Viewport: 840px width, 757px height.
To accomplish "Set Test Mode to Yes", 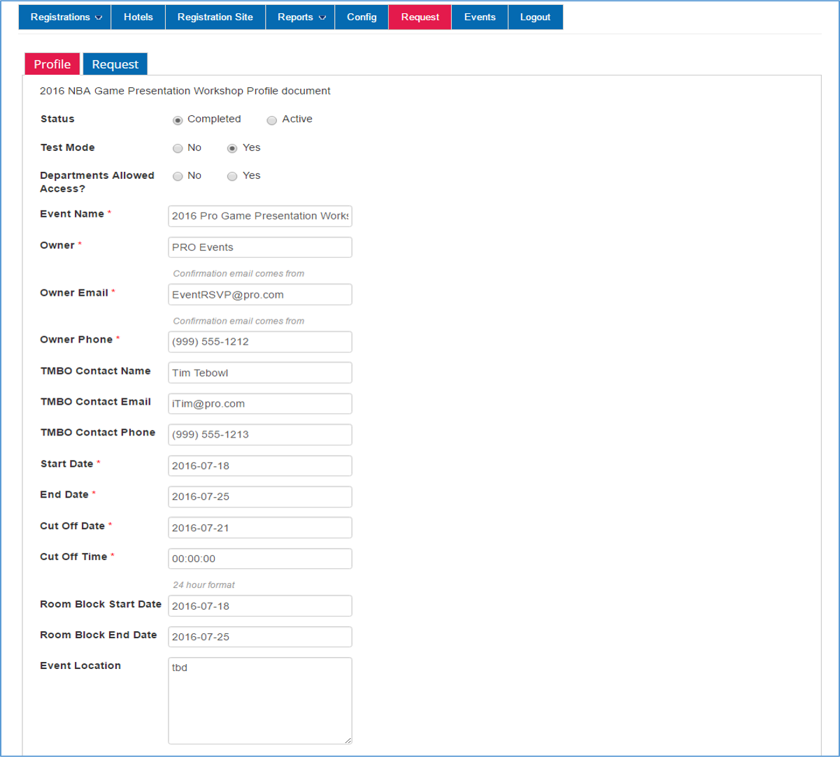I will [x=232, y=148].
